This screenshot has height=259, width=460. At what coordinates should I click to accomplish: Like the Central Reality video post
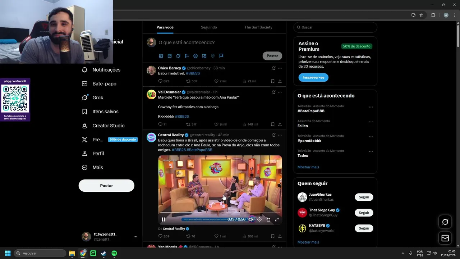[x=216, y=236]
